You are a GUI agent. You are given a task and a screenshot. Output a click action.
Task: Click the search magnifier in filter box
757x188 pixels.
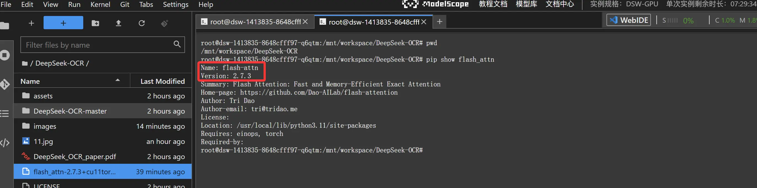click(177, 44)
